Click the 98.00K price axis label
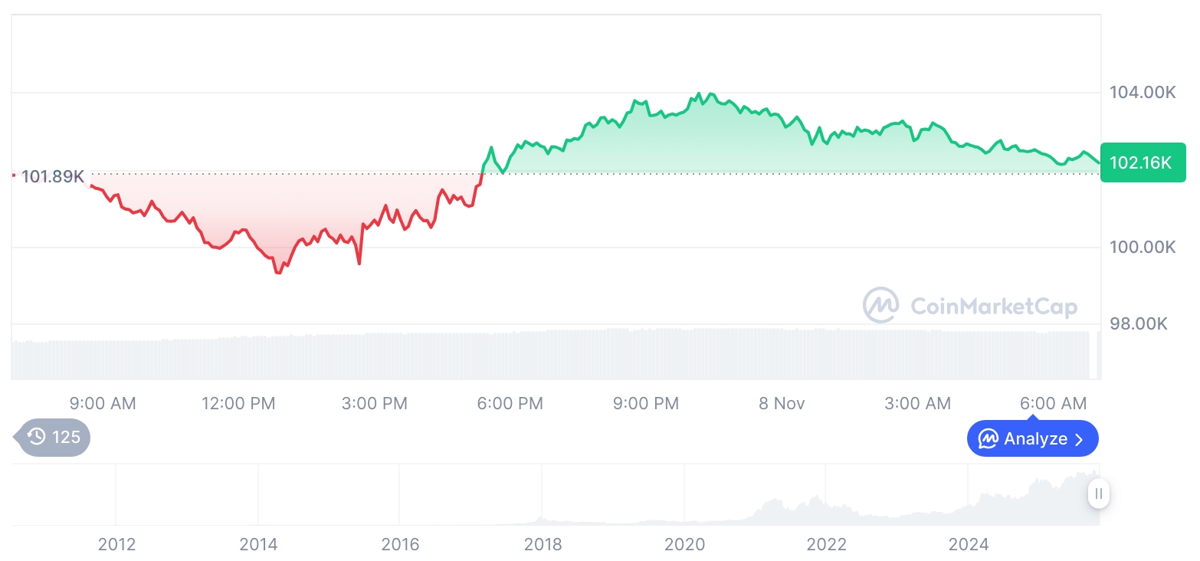 (x=1138, y=323)
